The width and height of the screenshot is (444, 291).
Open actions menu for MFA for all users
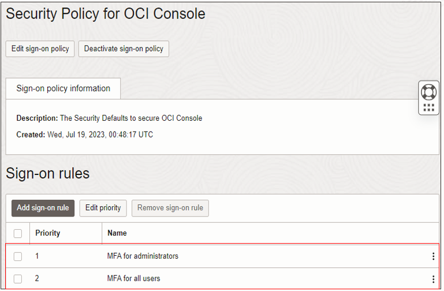click(433, 279)
